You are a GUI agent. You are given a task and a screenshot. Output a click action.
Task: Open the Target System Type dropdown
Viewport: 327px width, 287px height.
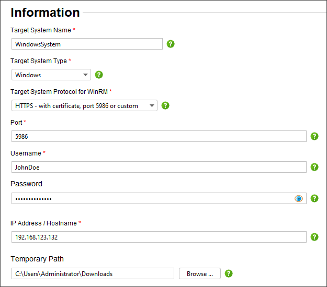[x=51, y=75]
